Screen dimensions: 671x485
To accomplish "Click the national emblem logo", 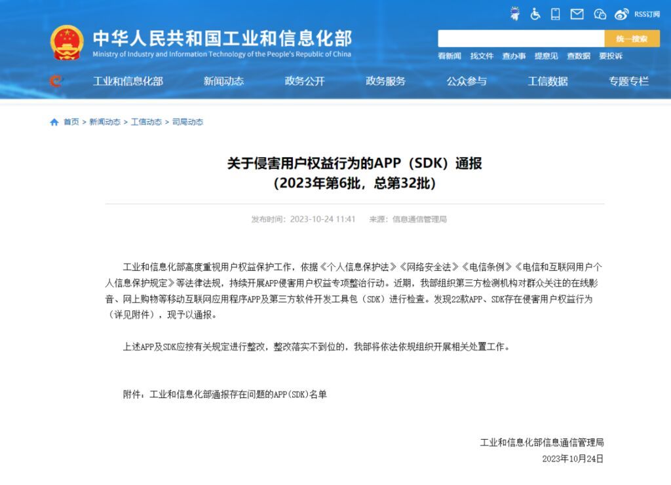I will coord(67,43).
